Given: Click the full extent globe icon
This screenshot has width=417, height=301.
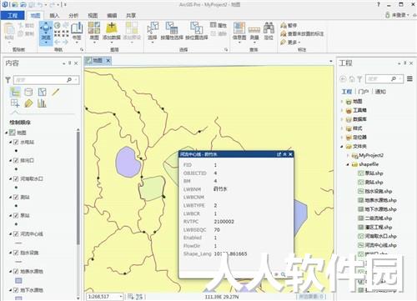Looking at the screenshot, I should point(58,25).
